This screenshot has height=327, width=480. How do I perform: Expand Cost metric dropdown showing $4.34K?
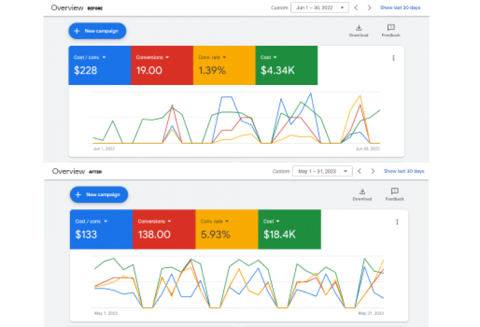click(x=269, y=58)
